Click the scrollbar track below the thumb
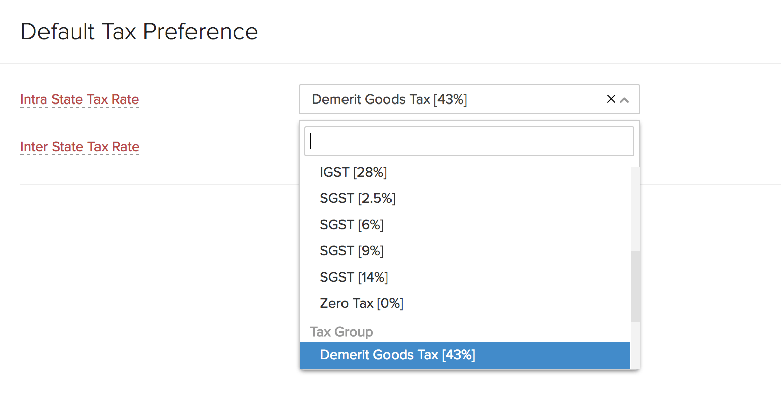The image size is (781, 418). click(x=635, y=346)
